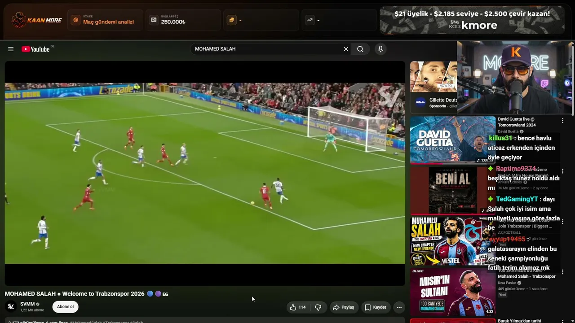Click the Gillette channel logo icon

coord(420,102)
